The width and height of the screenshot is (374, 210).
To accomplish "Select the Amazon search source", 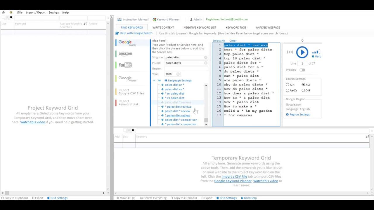I will pos(125,54).
